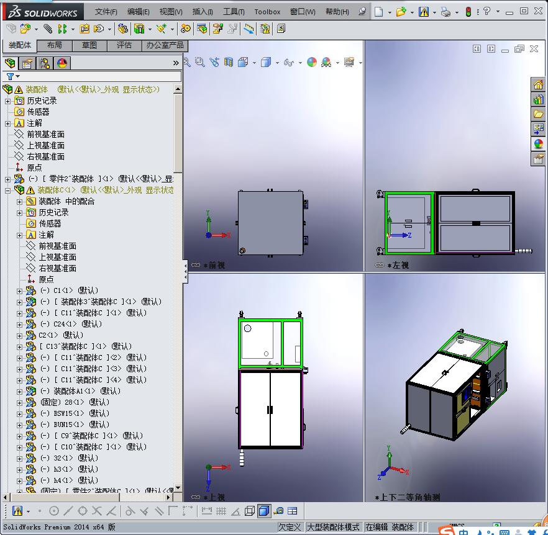Image resolution: width=548 pixels, height=535 pixels.
Task: Open the Design Library icon in task pane
Action: (538, 99)
